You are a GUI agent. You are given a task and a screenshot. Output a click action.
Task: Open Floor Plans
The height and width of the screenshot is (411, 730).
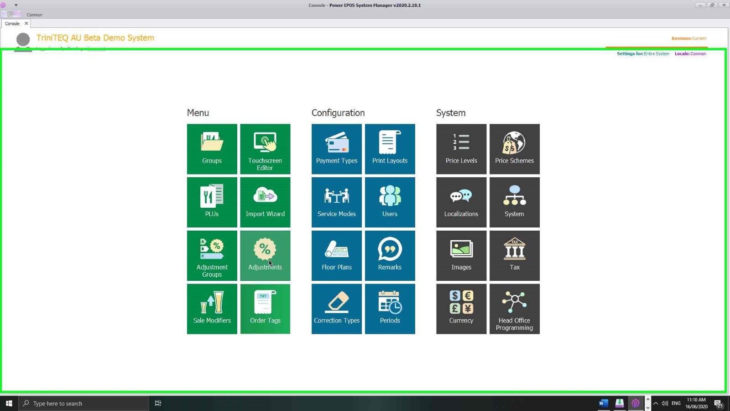click(x=337, y=256)
